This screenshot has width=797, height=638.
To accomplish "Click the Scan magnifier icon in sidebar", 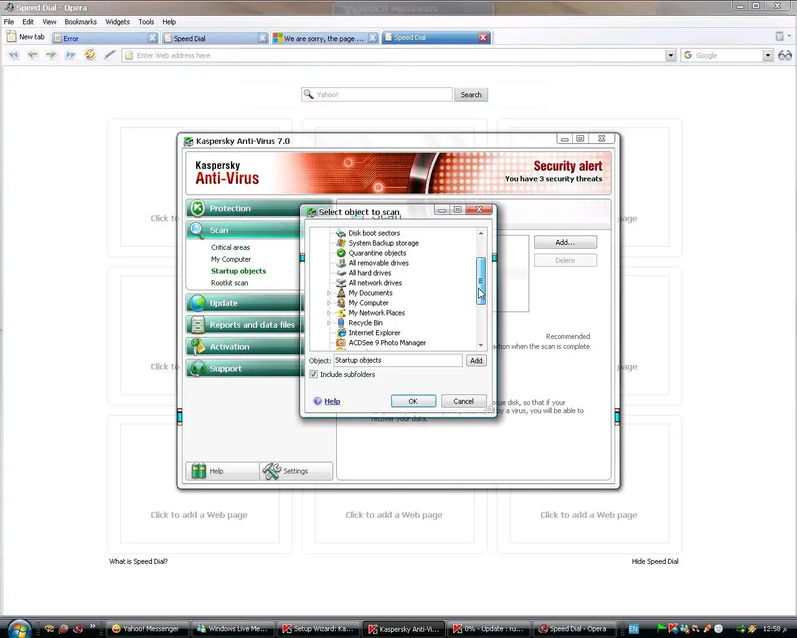I will tap(197, 231).
